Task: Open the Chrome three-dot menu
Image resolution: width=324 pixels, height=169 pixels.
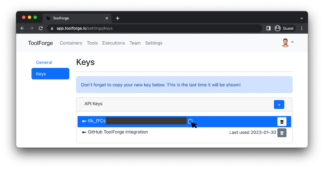Action: click(302, 28)
